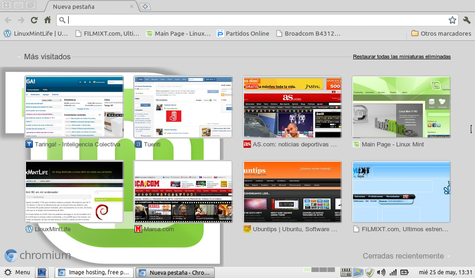Expand the Cerradas recientemente menu
This screenshot has height=278, width=475.
tap(406, 256)
